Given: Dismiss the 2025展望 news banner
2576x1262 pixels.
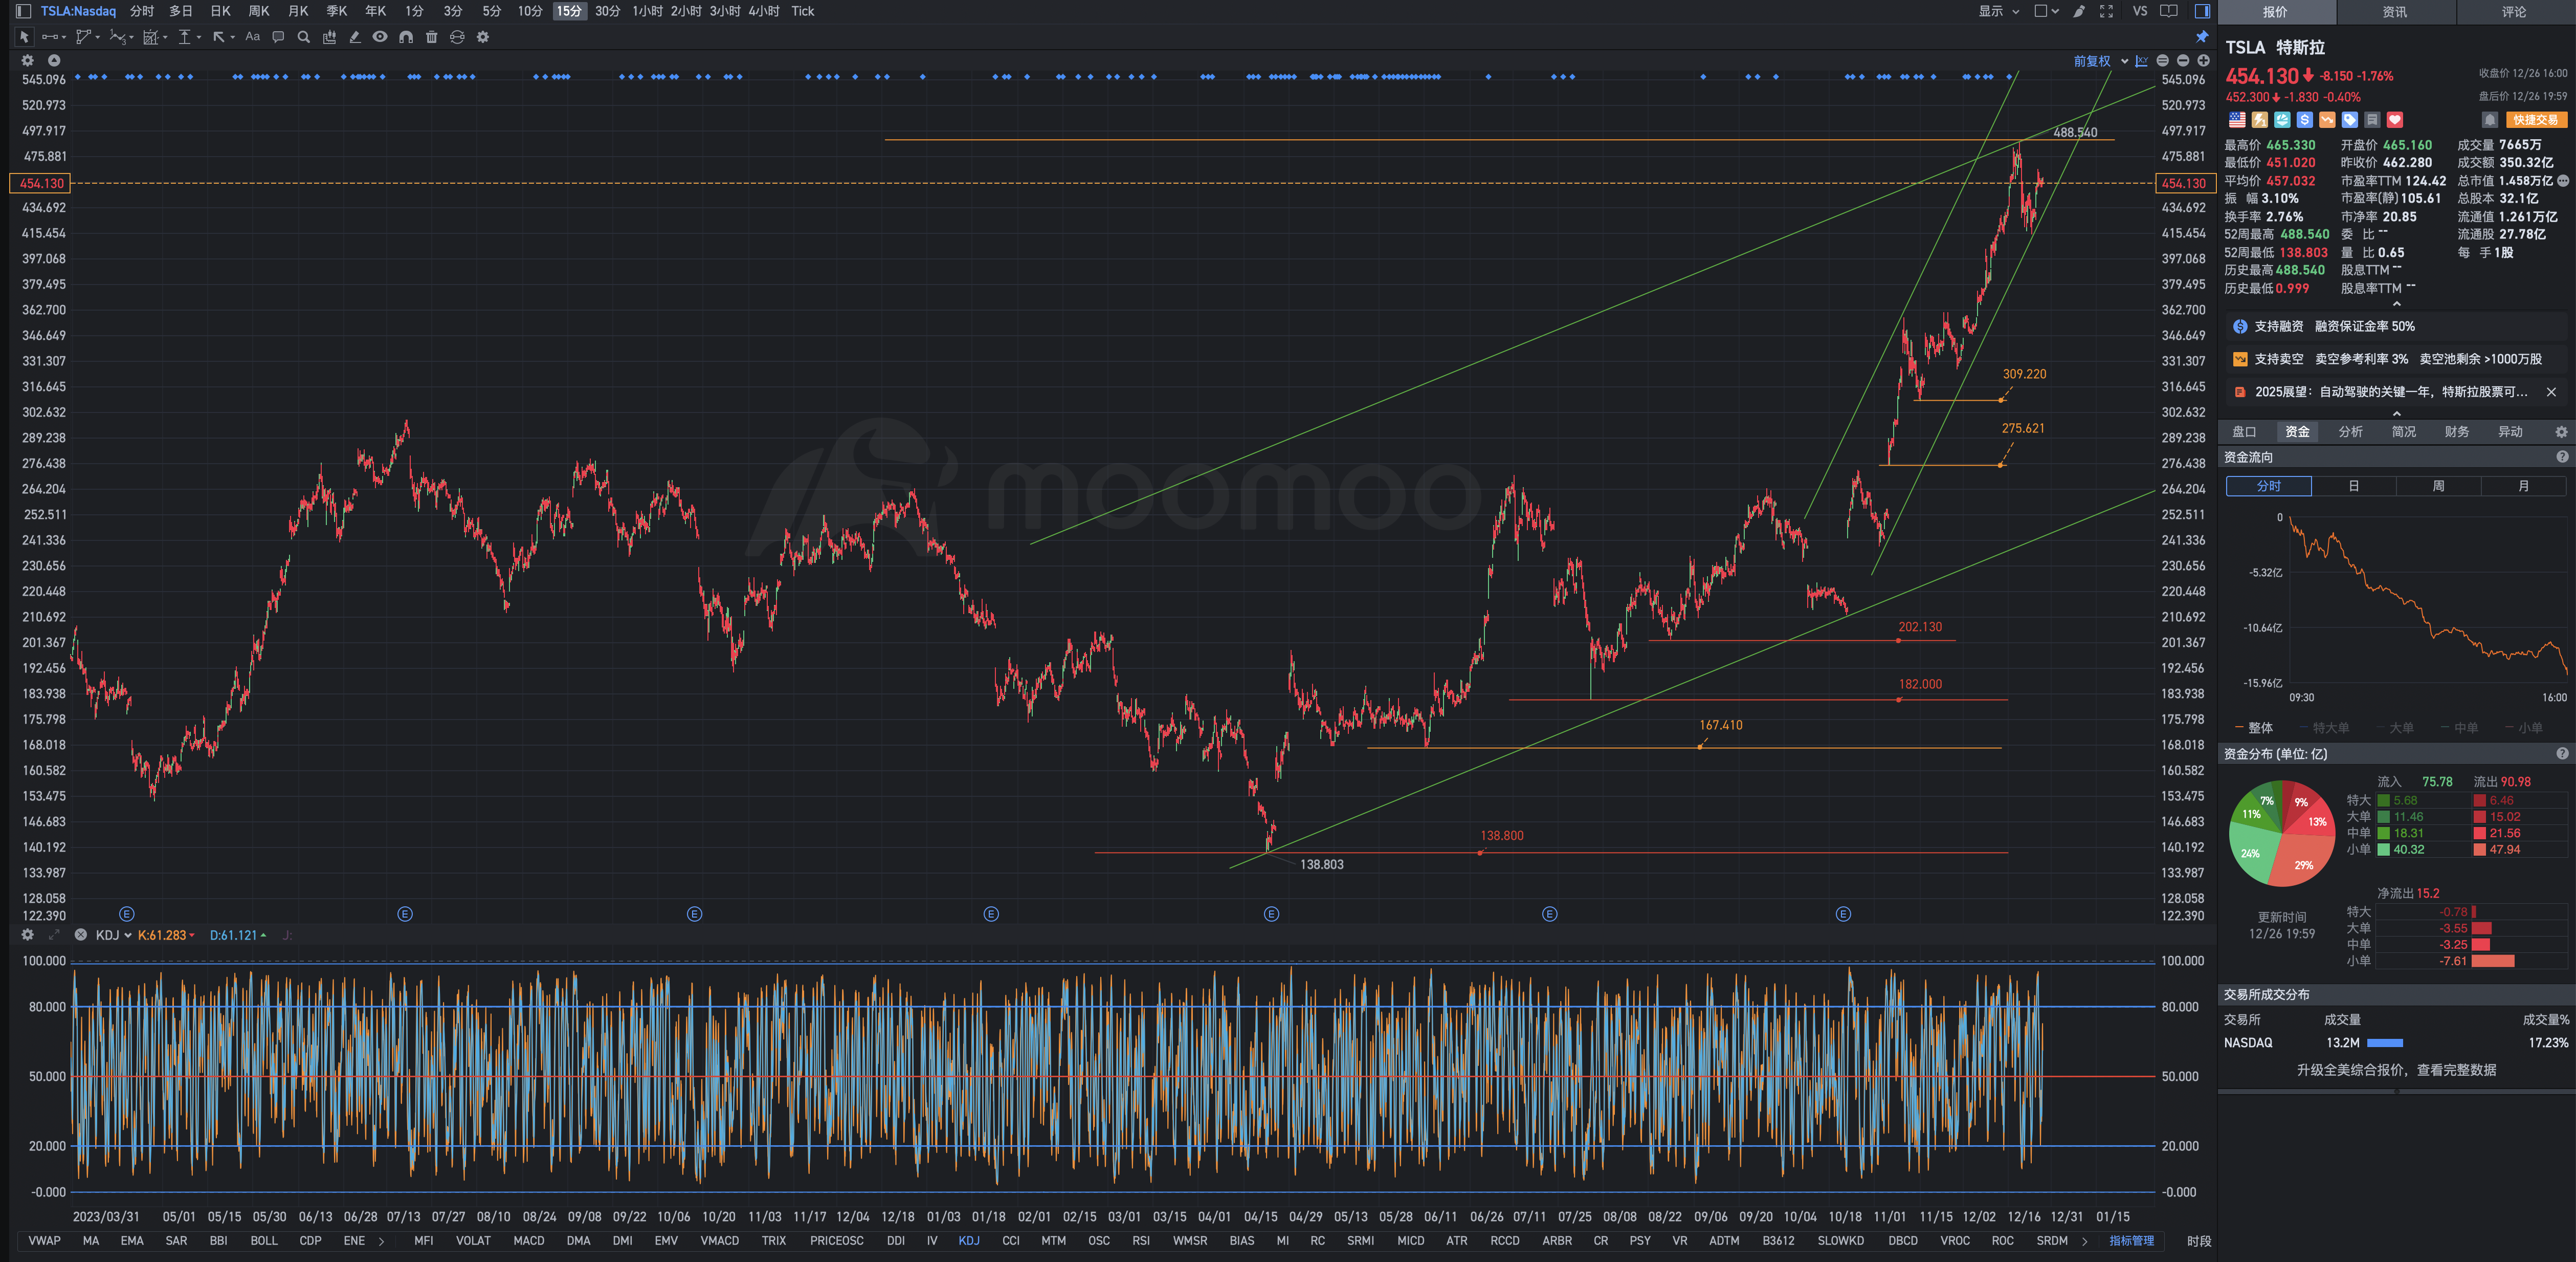Looking at the screenshot, I should [x=2551, y=391].
